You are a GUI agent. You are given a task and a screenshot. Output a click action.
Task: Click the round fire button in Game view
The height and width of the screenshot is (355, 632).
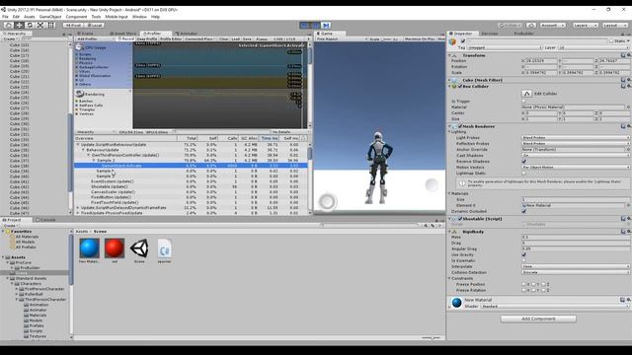pyautogui.click(x=432, y=184)
